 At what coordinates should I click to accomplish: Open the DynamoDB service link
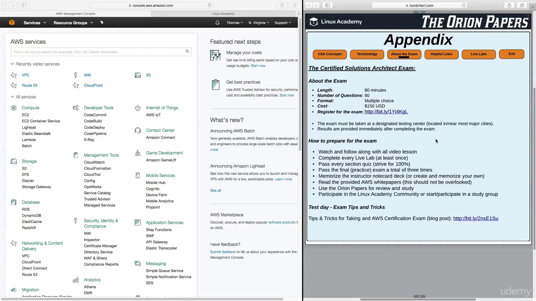(x=31, y=216)
